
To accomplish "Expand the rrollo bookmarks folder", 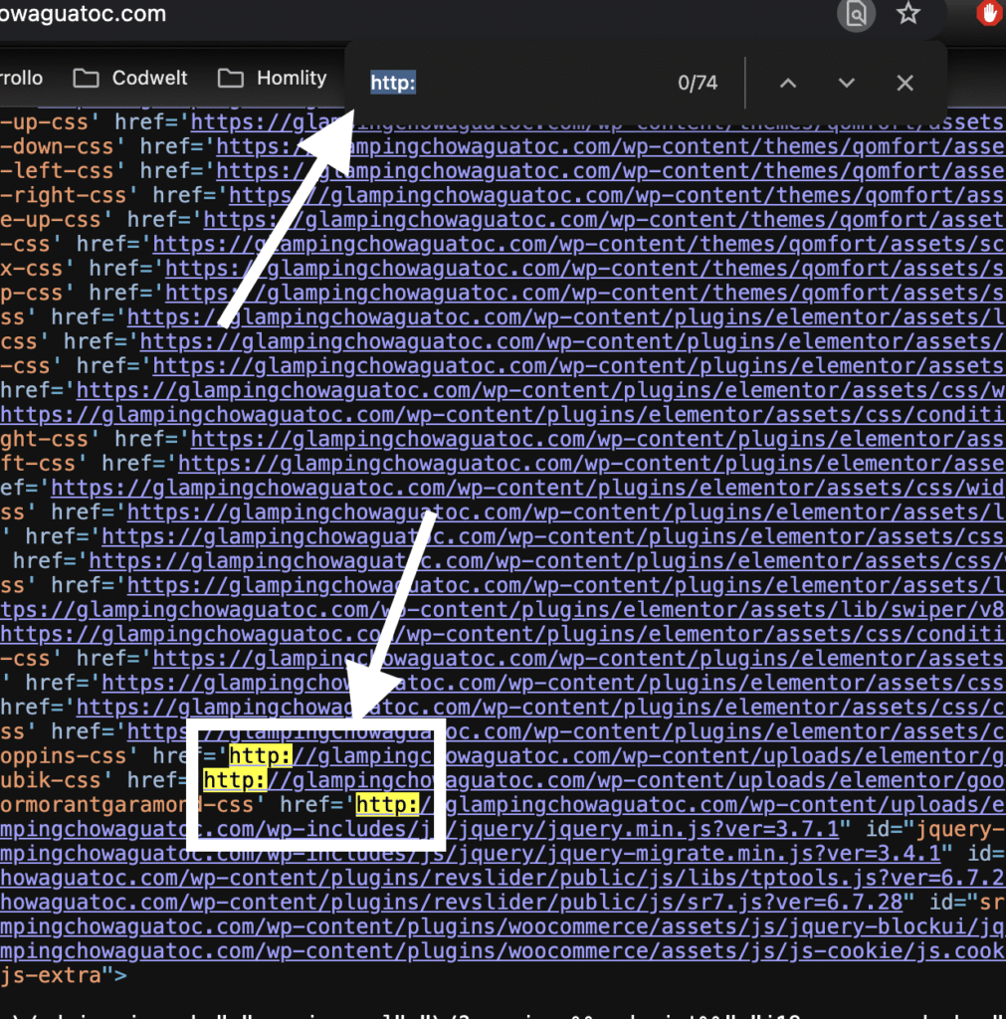I will click(x=22, y=78).
